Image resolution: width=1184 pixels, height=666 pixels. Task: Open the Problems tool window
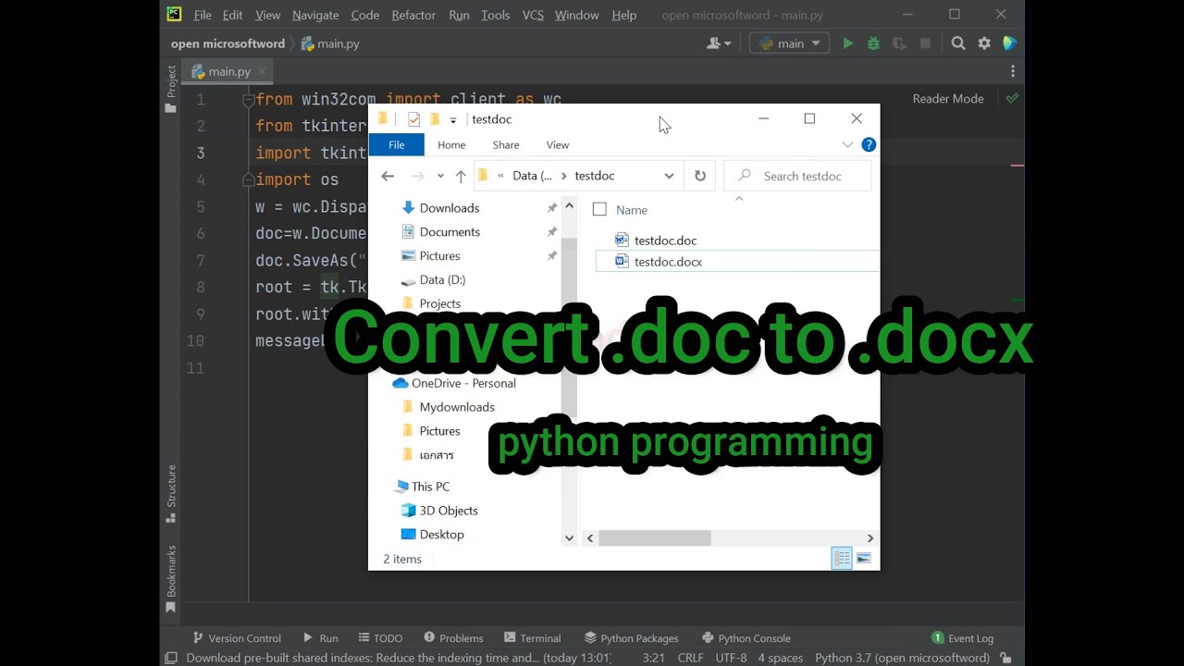pyautogui.click(x=453, y=638)
